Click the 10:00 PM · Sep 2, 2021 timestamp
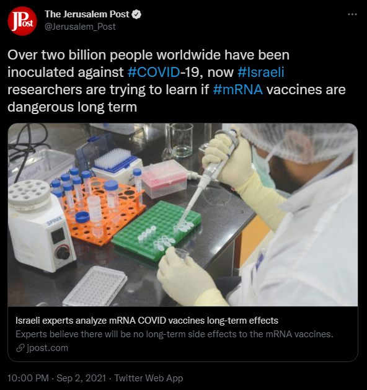The height and width of the screenshot is (390, 367). [56, 378]
